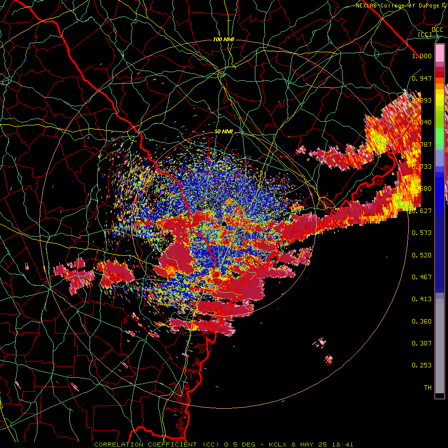The width and height of the screenshot is (448, 448).
Task: Select the bright green segment of the color bar
Action: (x=440, y=136)
